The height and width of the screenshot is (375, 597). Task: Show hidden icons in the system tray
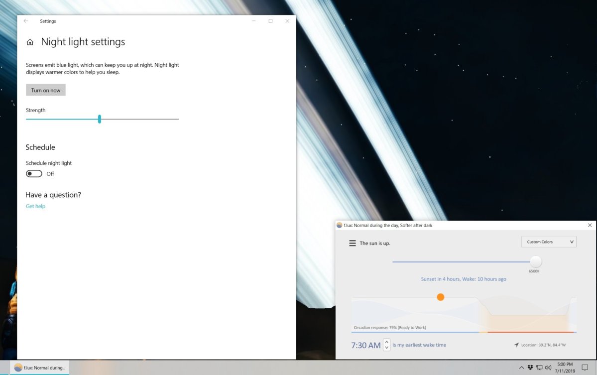(x=521, y=368)
